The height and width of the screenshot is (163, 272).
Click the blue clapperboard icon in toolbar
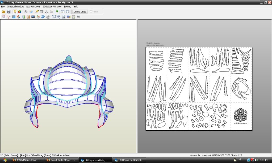coord(14,17)
